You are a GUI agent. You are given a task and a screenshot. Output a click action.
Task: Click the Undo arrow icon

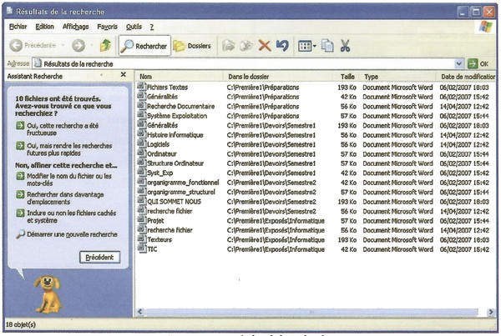[282, 46]
